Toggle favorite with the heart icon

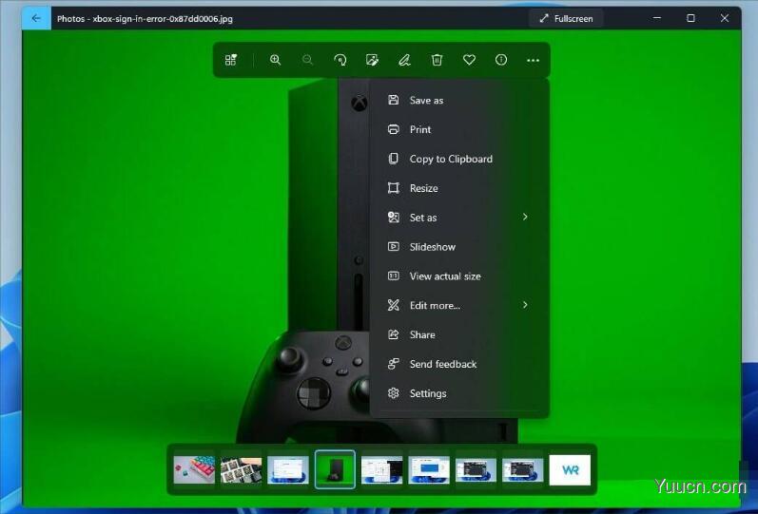pos(469,60)
